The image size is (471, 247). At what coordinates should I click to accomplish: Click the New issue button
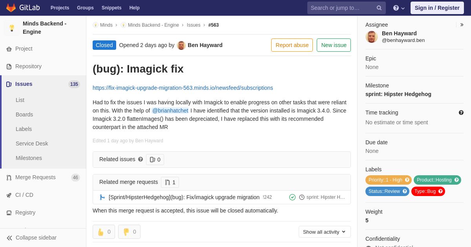(334, 45)
